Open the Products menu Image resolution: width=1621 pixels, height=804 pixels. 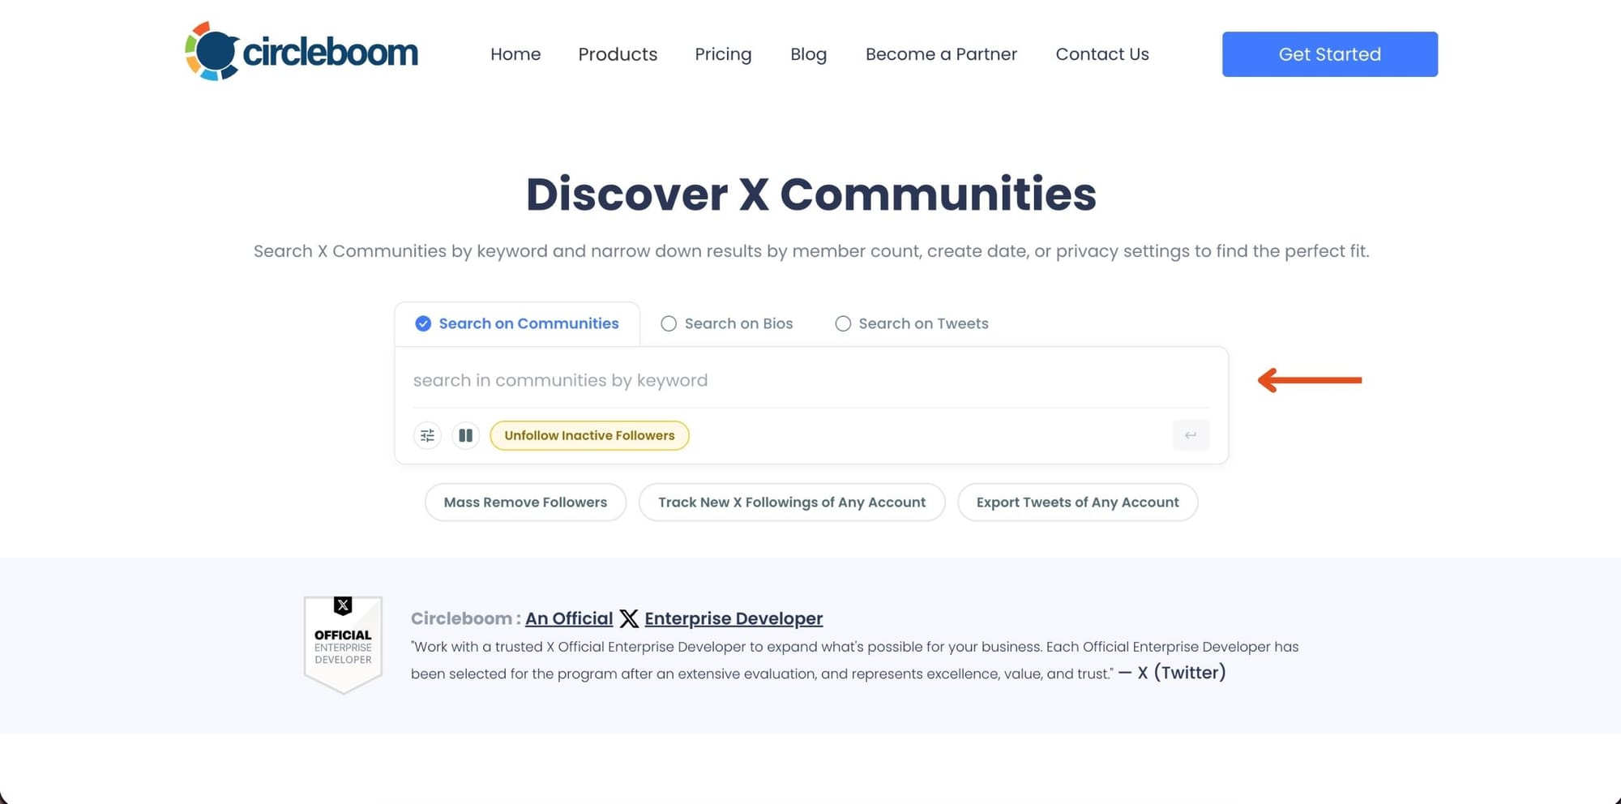[617, 54]
